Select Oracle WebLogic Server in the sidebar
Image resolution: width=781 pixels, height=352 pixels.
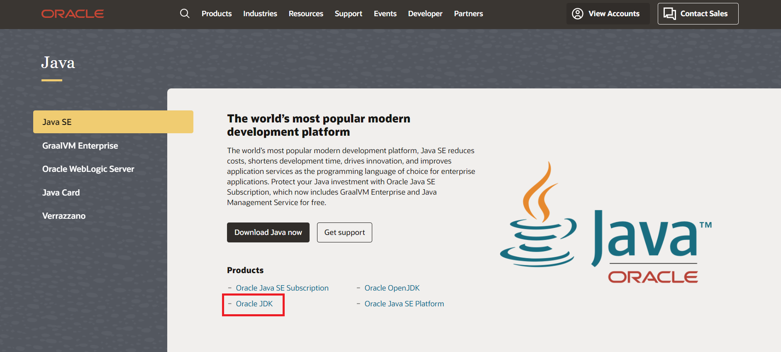click(88, 169)
